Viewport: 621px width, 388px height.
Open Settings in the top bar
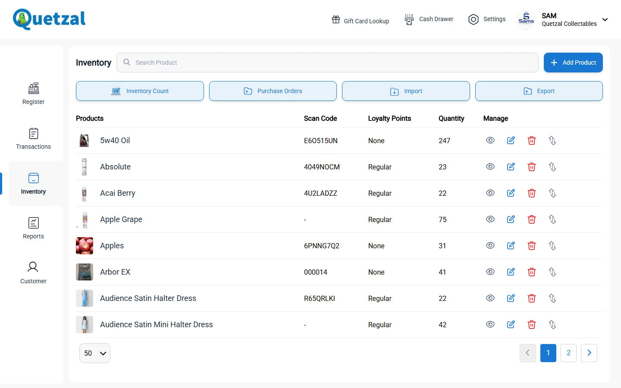pos(487,19)
